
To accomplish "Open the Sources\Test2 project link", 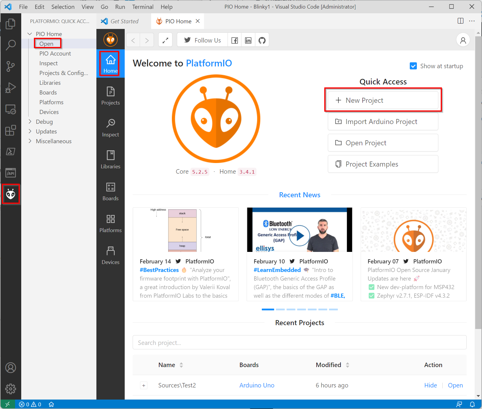I will click(x=455, y=385).
